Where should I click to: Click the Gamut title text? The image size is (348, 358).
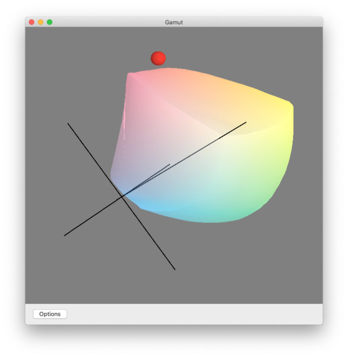(174, 22)
